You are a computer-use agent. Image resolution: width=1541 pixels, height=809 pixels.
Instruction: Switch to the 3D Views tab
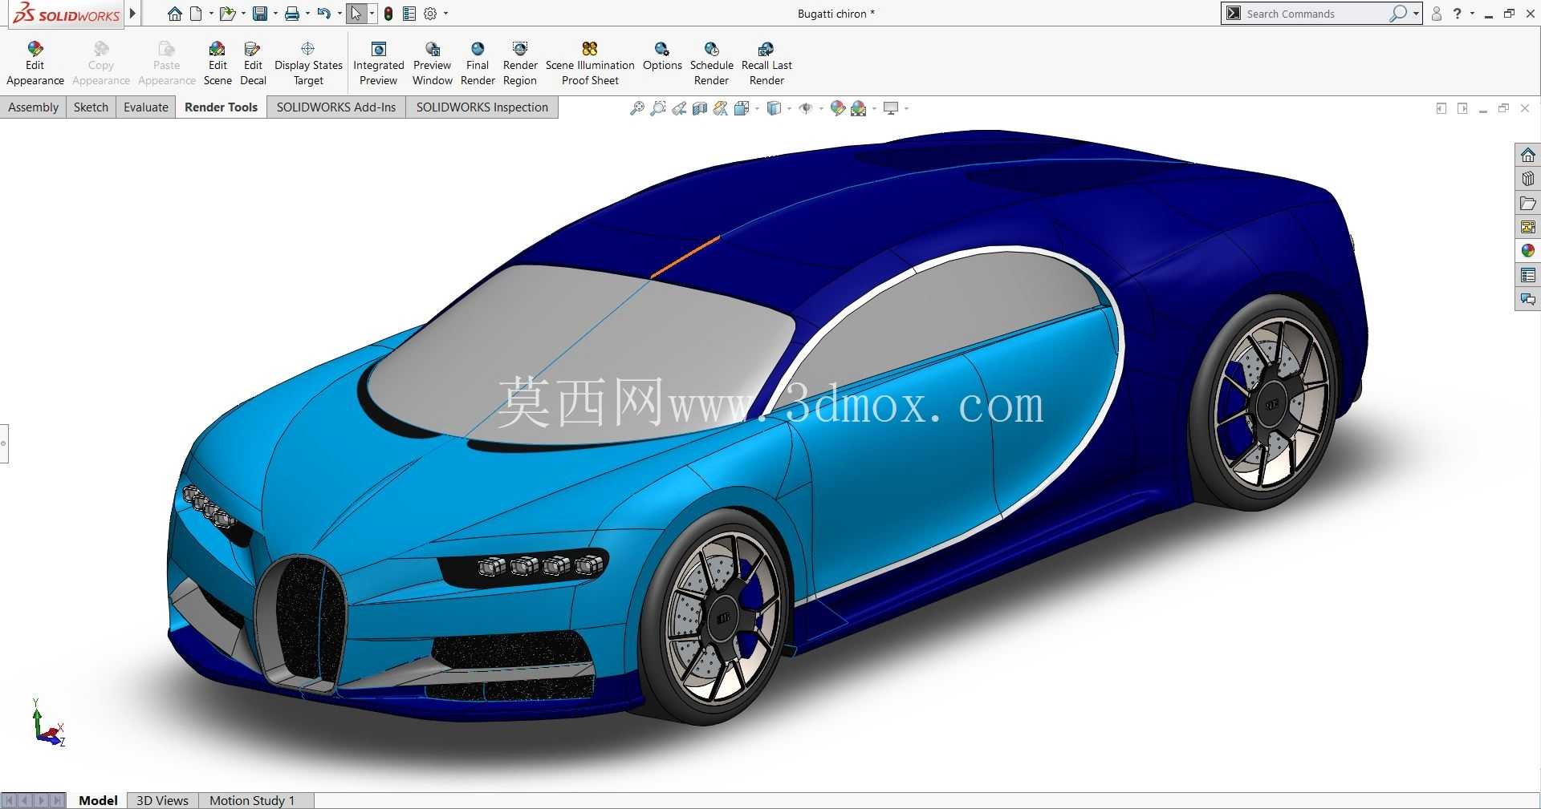pyautogui.click(x=162, y=800)
